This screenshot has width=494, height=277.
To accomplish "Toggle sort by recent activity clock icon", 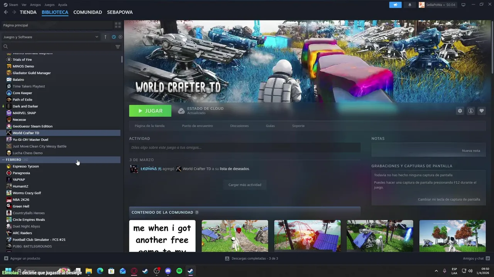I will (114, 37).
